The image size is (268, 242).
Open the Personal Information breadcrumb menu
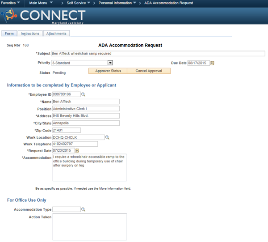point(117,3)
